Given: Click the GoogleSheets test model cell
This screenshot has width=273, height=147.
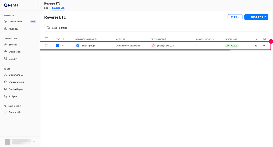Looking at the screenshot, I should 128,46.
